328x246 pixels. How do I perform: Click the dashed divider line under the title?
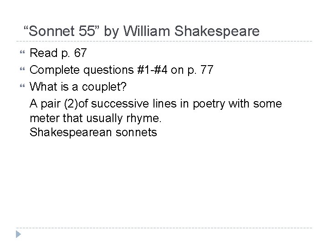[x=164, y=41]
